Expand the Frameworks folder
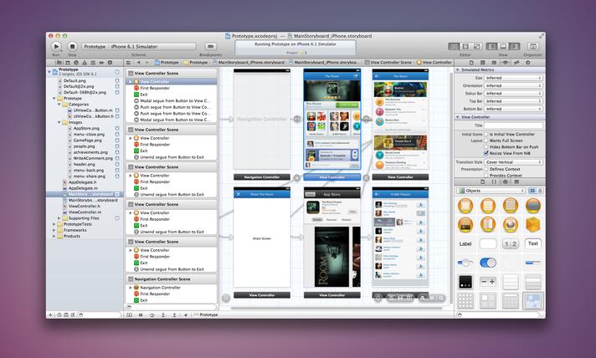 pyautogui.click(x=54, y=230)
